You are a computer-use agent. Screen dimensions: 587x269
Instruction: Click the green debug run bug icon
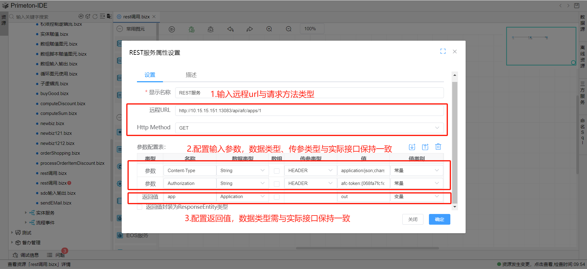click(191, 29)
